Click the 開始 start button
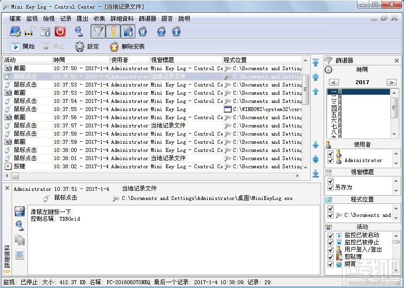Screen dimensions: 404x288 pyautogui.click(x=23, y=47)
